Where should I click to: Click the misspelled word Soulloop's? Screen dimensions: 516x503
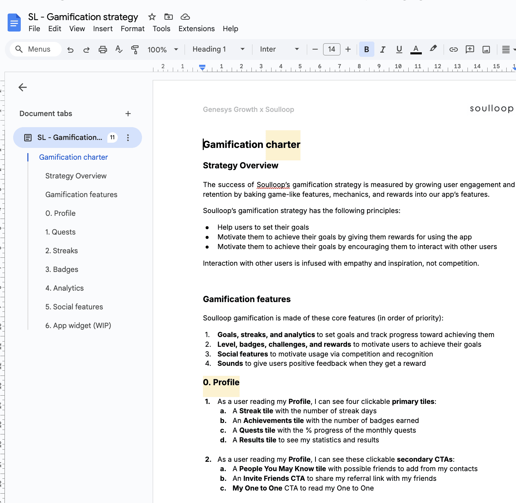tap(273, 185)
